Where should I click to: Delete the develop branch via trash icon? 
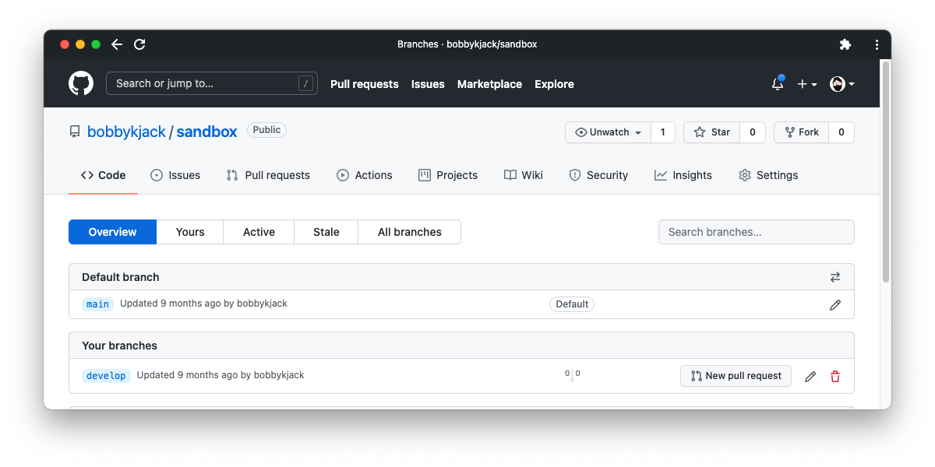point(834,376)
